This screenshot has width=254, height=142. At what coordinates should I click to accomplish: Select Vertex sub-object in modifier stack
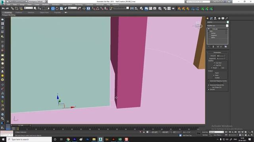coord(213,33)
